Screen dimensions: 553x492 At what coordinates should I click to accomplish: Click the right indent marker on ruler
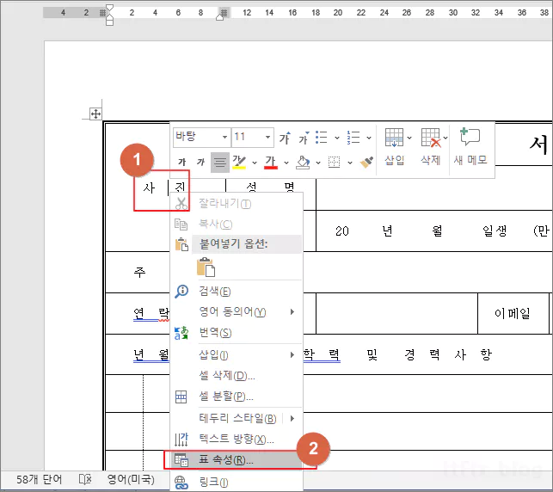point(219,17)
